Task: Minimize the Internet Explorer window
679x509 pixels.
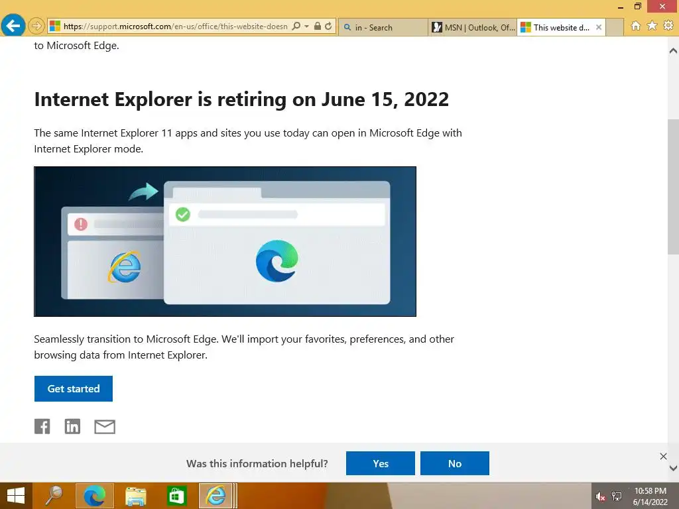Action: [x=621, y=7]
